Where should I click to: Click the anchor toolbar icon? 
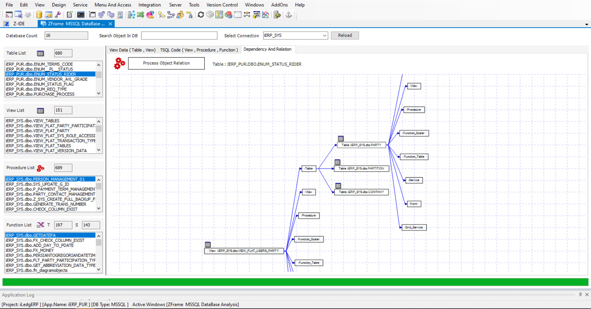point(288,14)
